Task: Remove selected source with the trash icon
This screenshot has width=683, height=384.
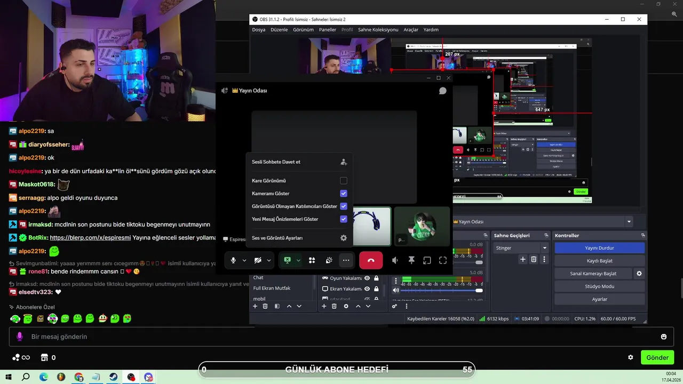Action: [334, 306]
